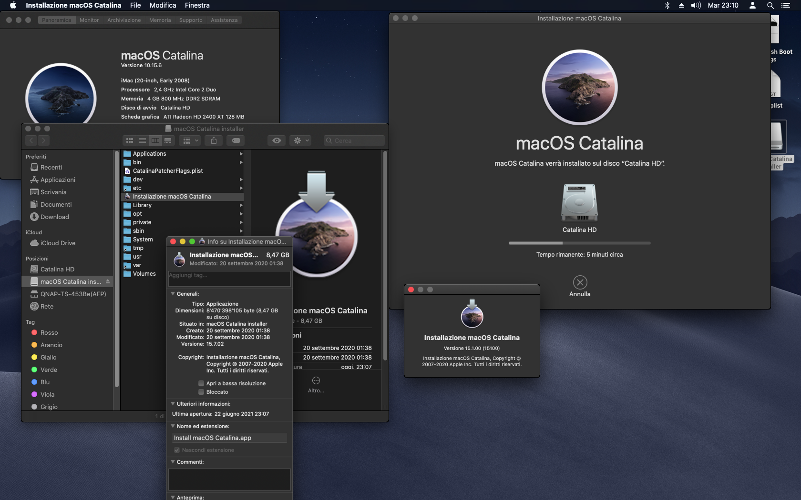801x500 pixels.
Task: Select the Applications folder in Finder list
Action: click(183, 154)
